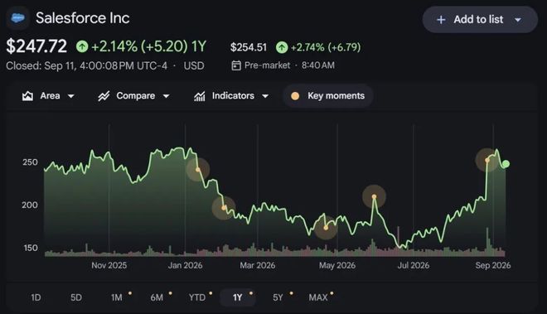The width and height of the screenshot is (547, 314).
Task: Click the Indicators bar chart icon
Action: [200, 96]
